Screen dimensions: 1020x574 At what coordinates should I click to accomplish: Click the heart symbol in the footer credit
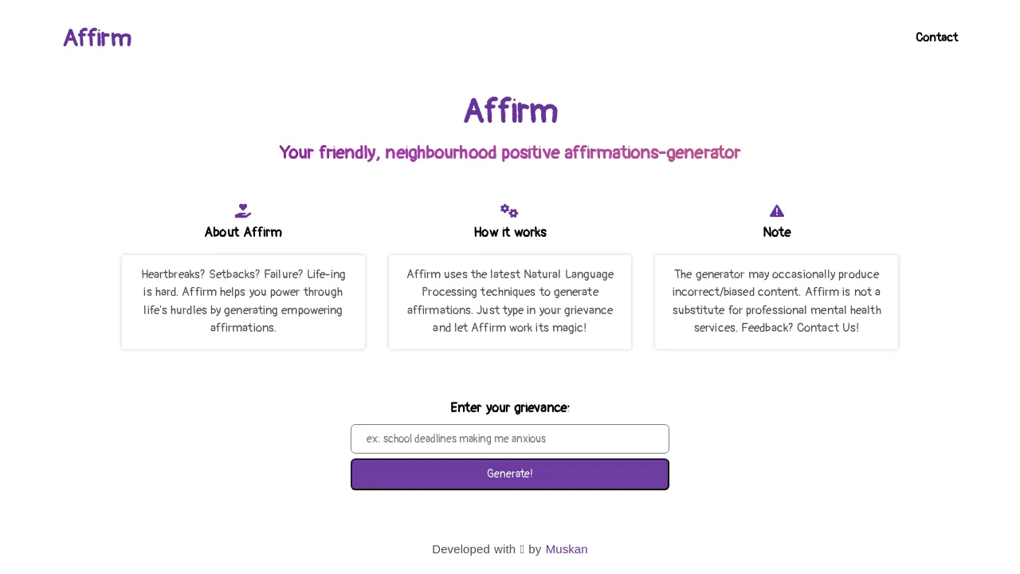point(523,548)
